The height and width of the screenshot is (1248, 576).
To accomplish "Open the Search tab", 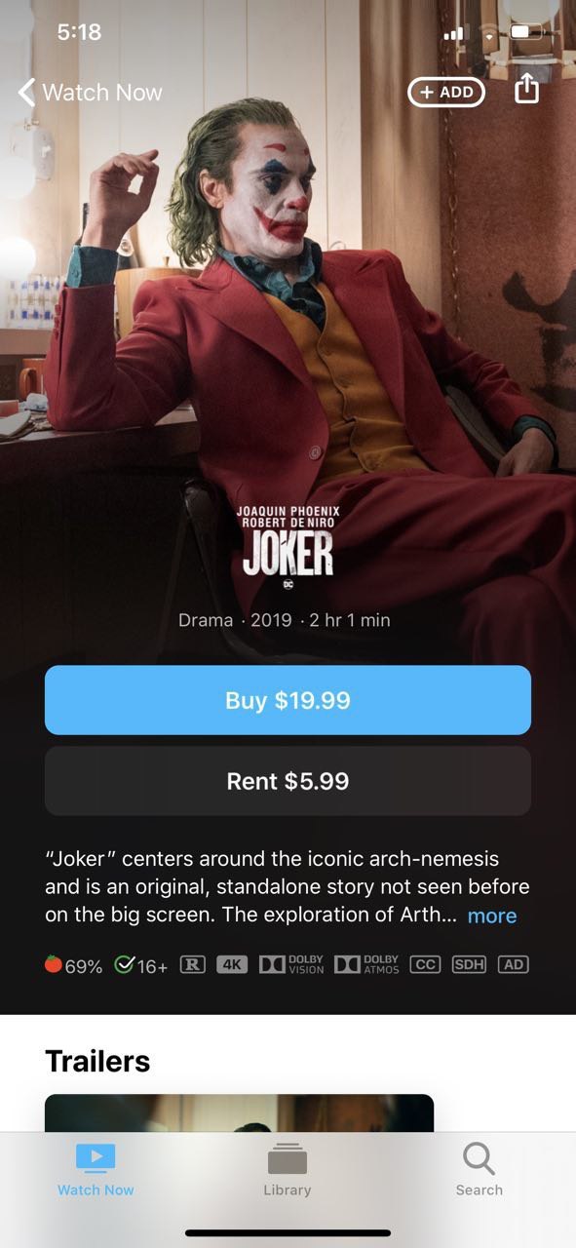I will (479, 1170).
